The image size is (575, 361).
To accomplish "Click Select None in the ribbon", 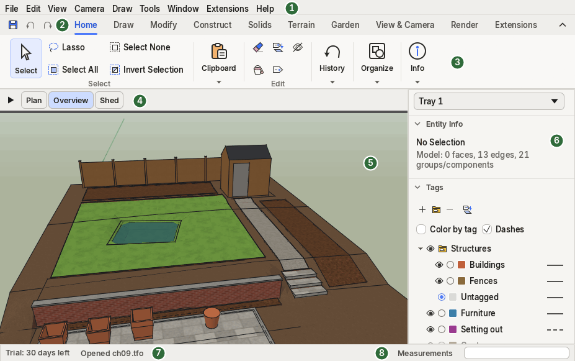I will pos(140,47).
